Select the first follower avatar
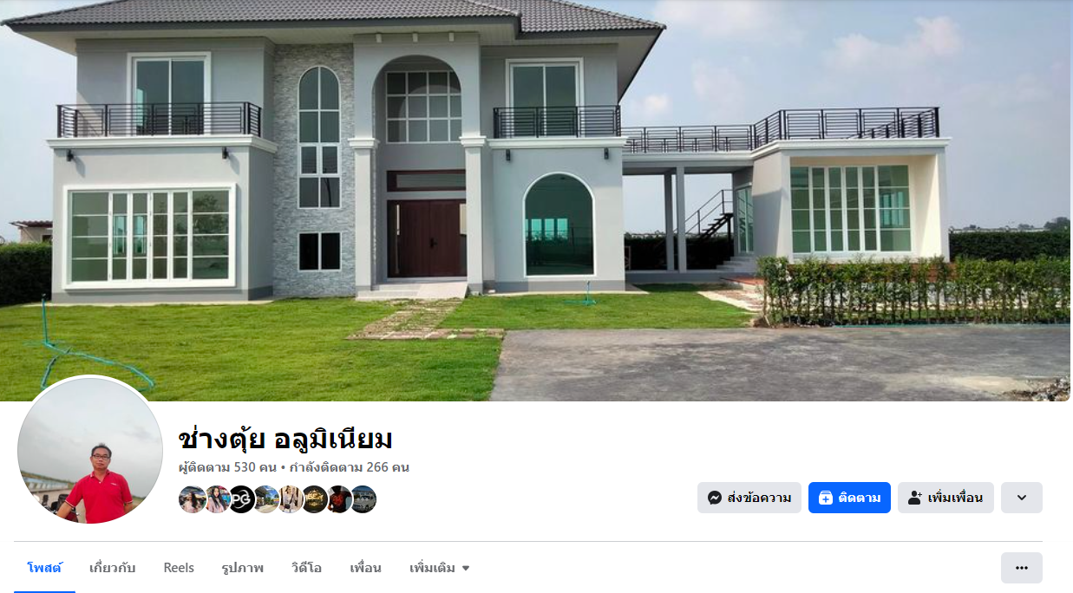This screenshot has width=1073, height=593. tap(192, 499)
